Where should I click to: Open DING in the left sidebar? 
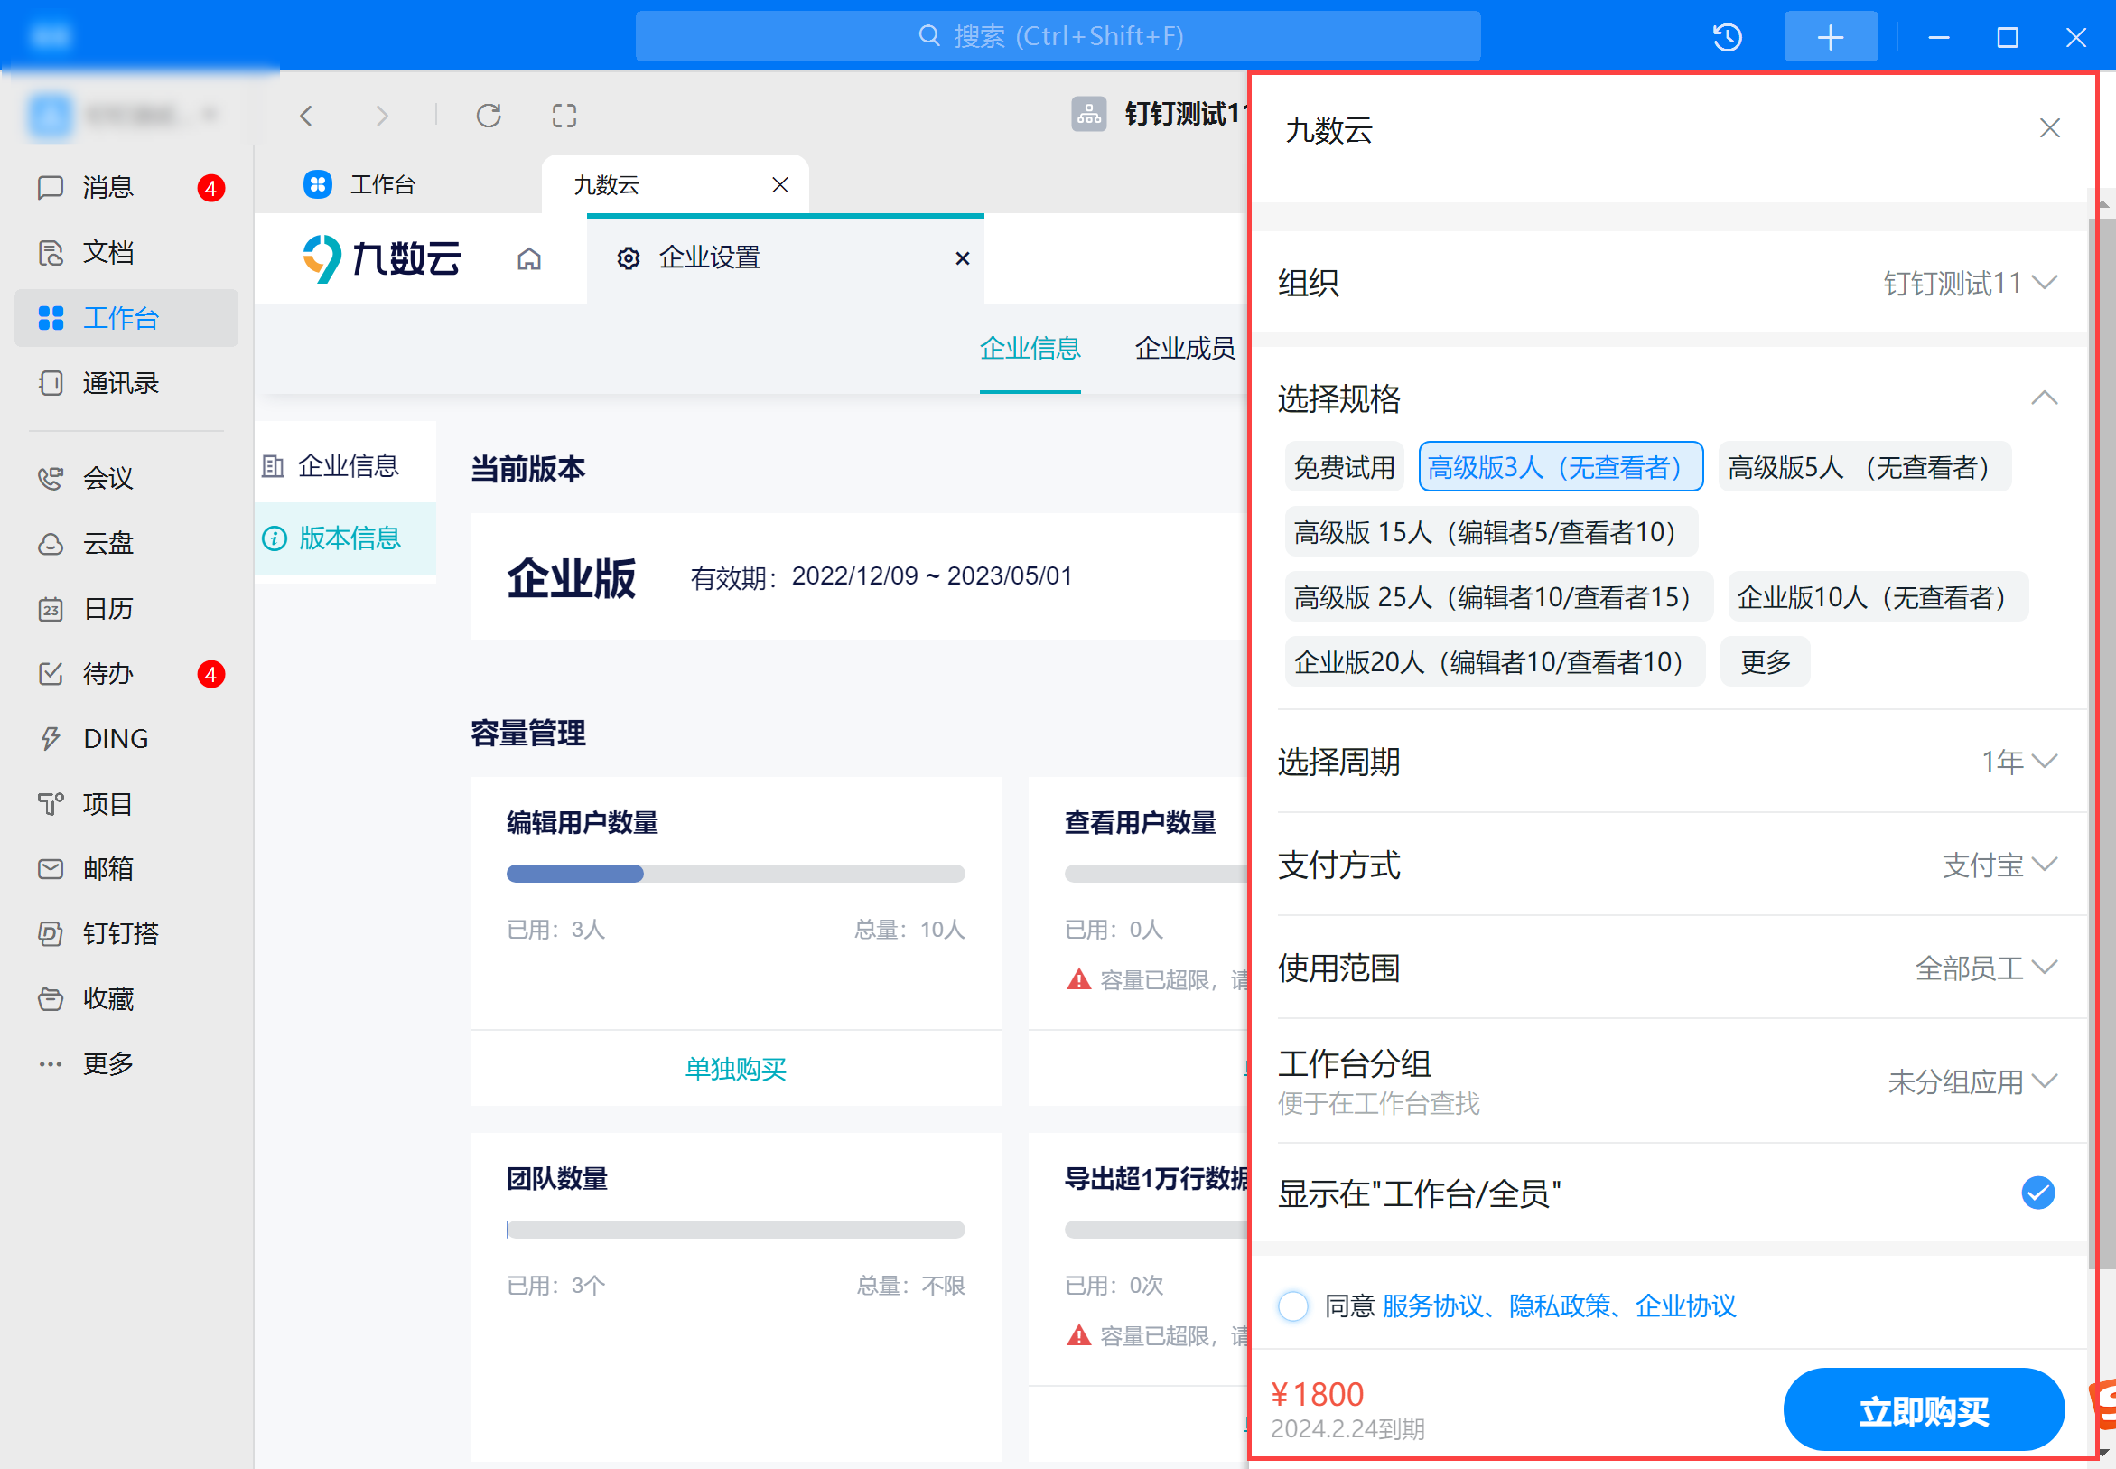tap(114, 738)
